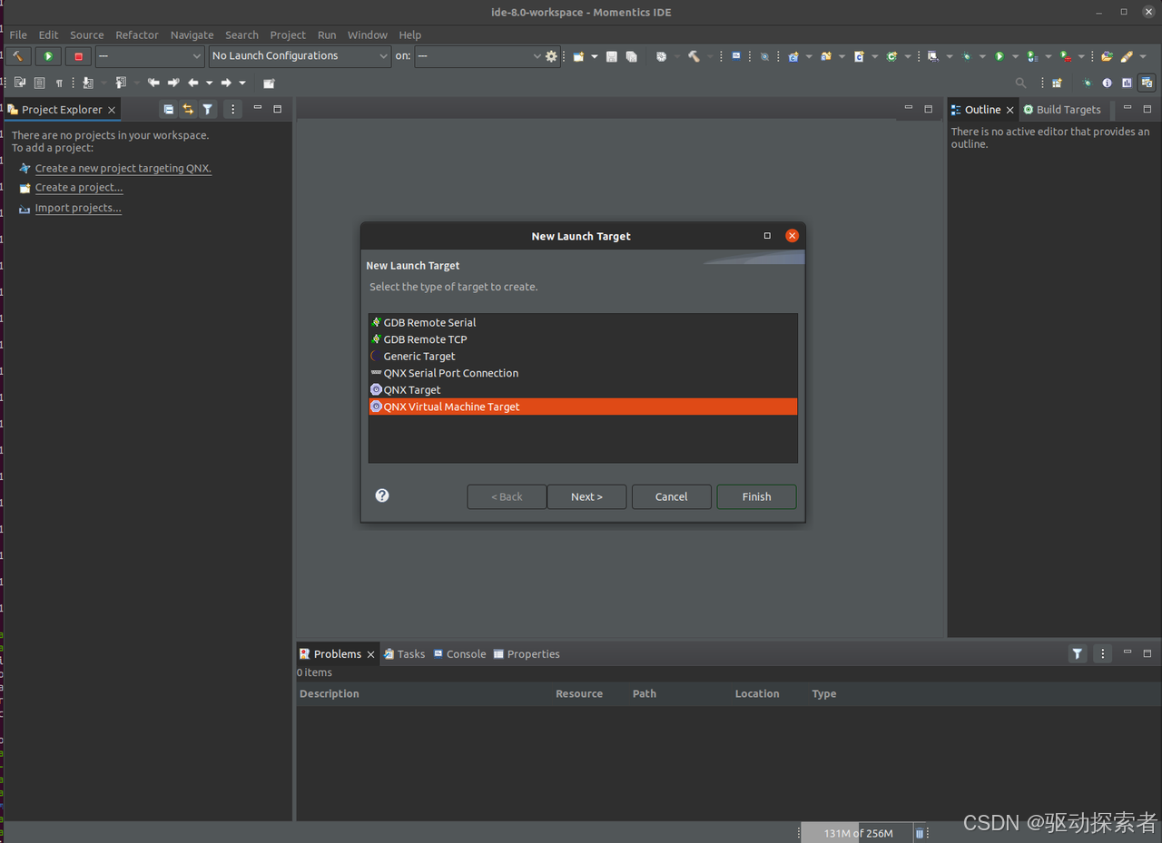Viewport: 1162px width, 843px height.
Task: Open the Window menu
Action: point(368,34)
